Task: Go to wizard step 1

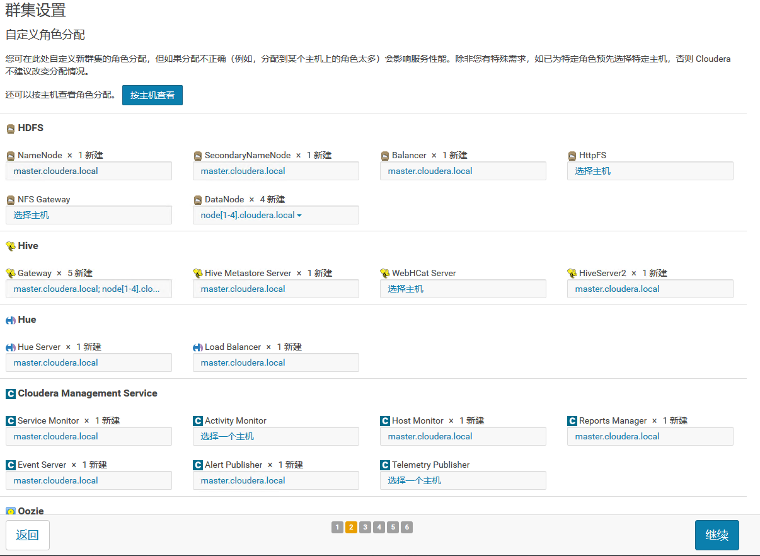Action: point(337,527)
